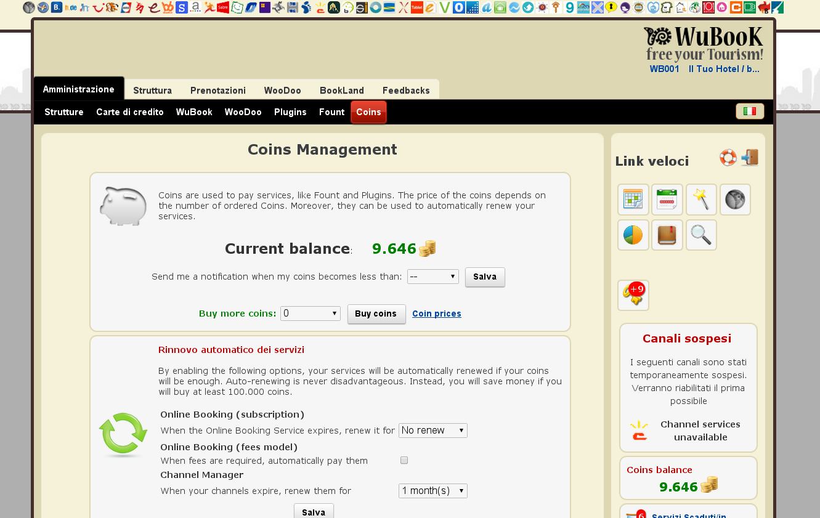Click the red Sabre channel icon
820x518 pixels.
223,7
